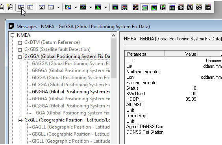Open the colorful Map View icon
The image size is (222, 145).
click(x=68, y=7)
